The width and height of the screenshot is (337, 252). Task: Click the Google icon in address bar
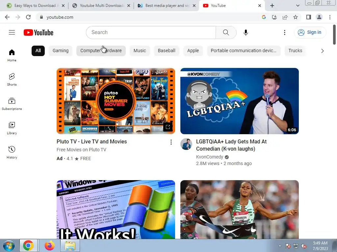pos(264,17)
